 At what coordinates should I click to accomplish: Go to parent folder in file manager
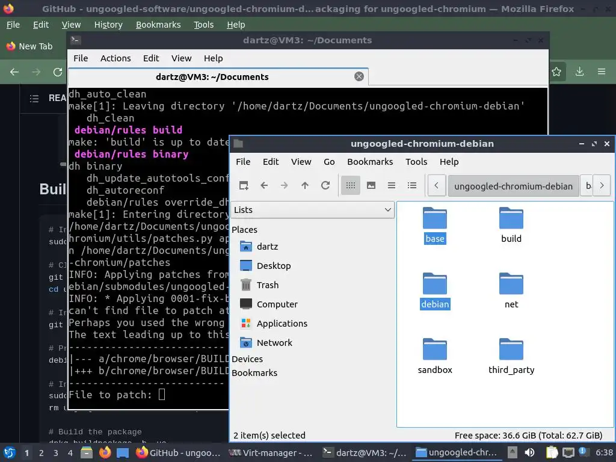pos(305,185)
